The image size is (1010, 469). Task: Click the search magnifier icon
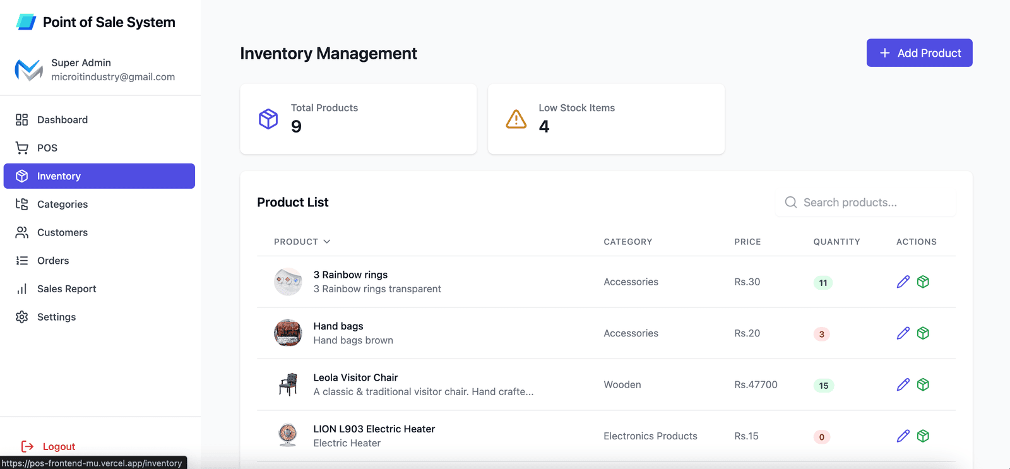pos(791,203)
